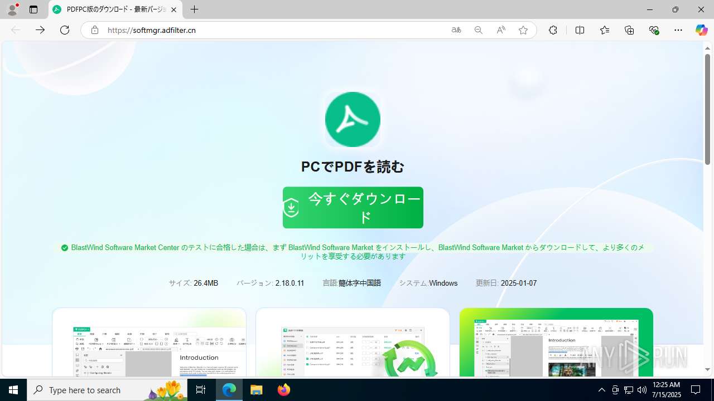Open the Collections icon
The height and width of the screenshot is (401, 714).
(x=629, y=30)
